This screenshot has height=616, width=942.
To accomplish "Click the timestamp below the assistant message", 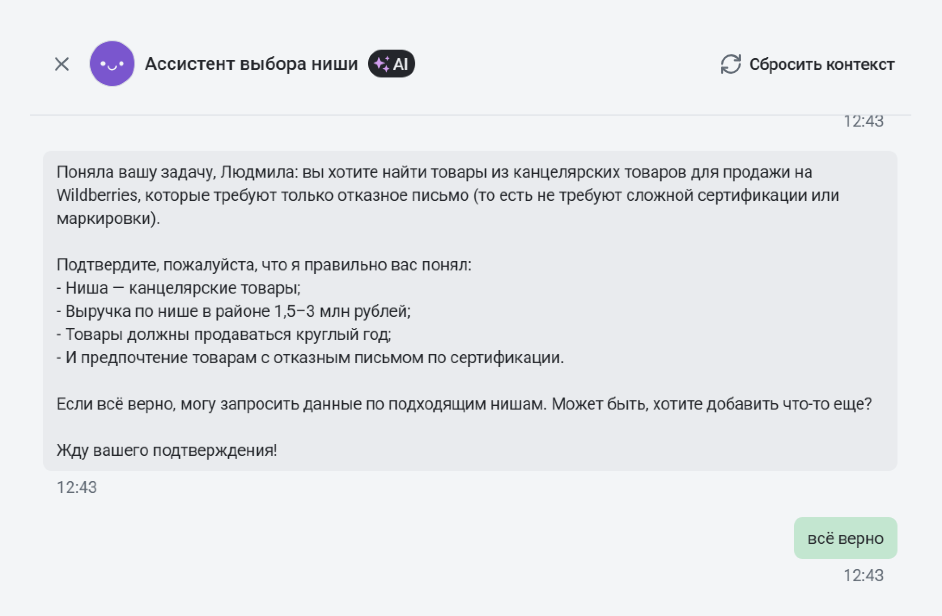I will click(77, 488).
